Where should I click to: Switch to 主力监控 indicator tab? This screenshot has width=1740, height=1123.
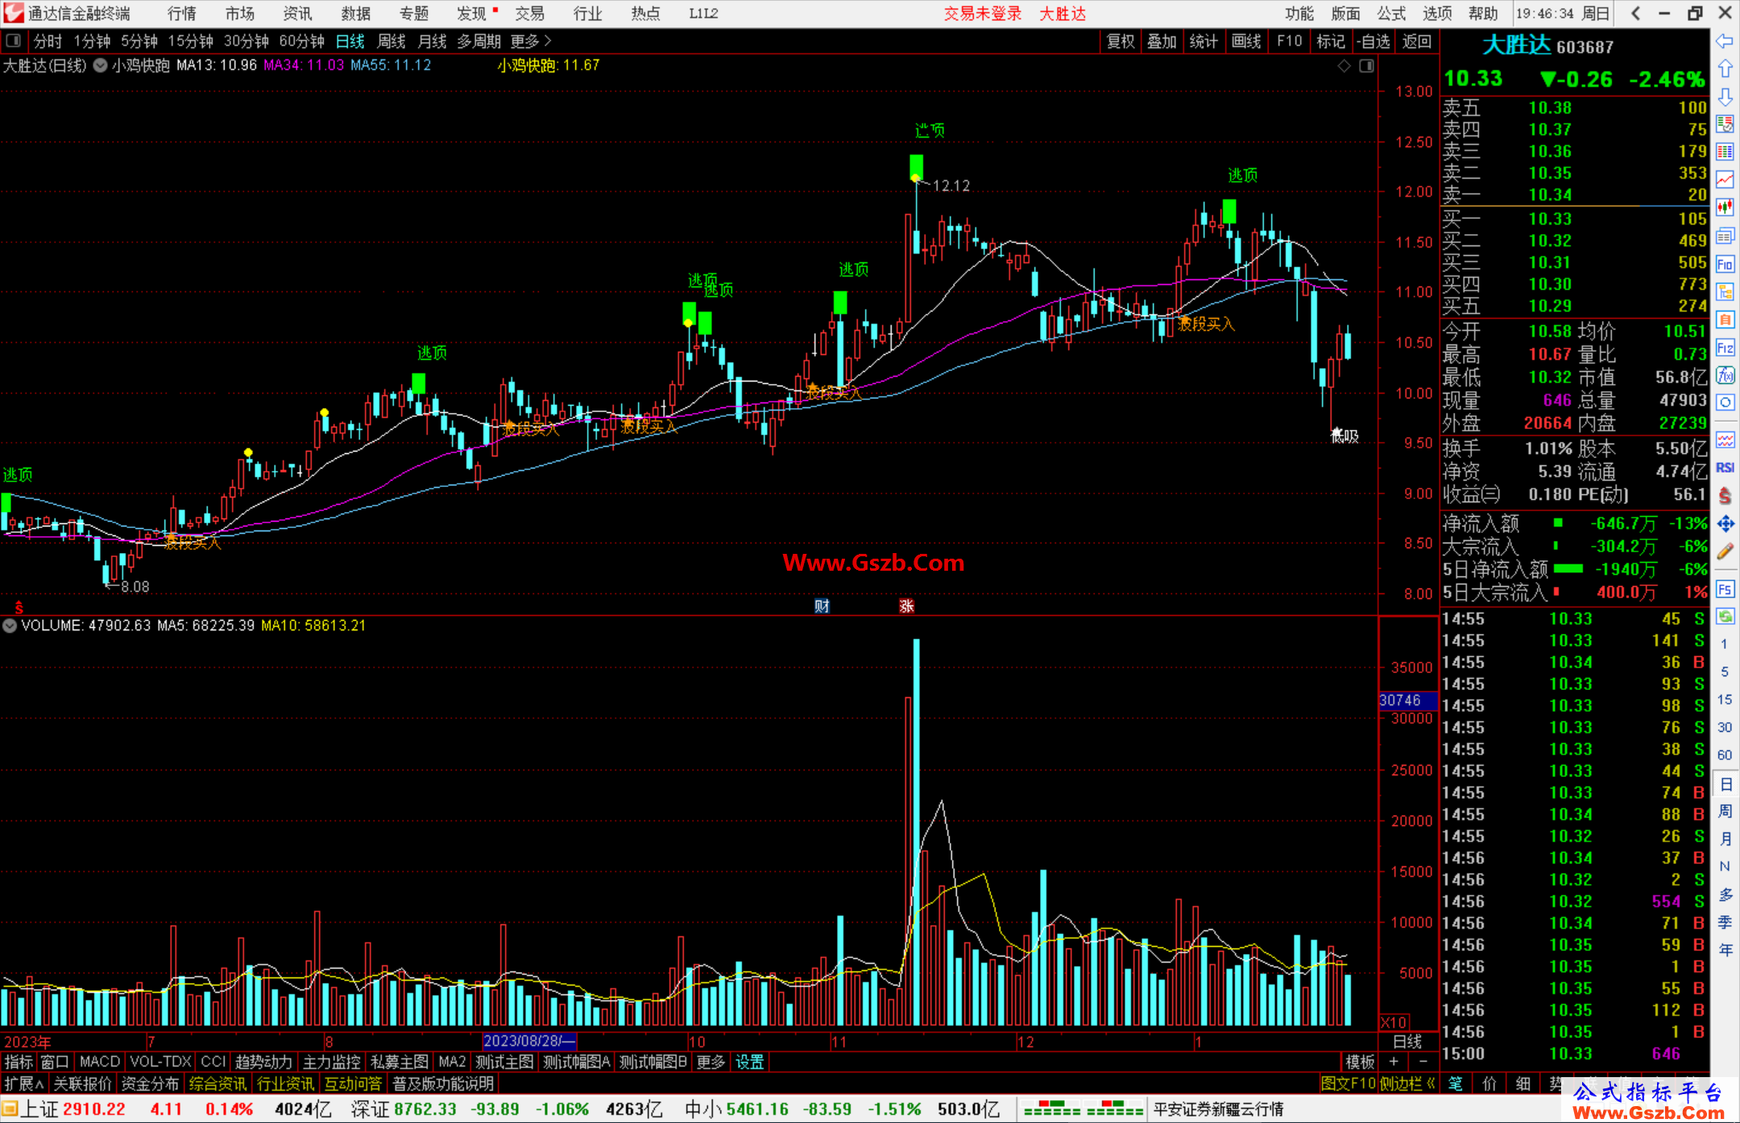[x=332, y=1062]
